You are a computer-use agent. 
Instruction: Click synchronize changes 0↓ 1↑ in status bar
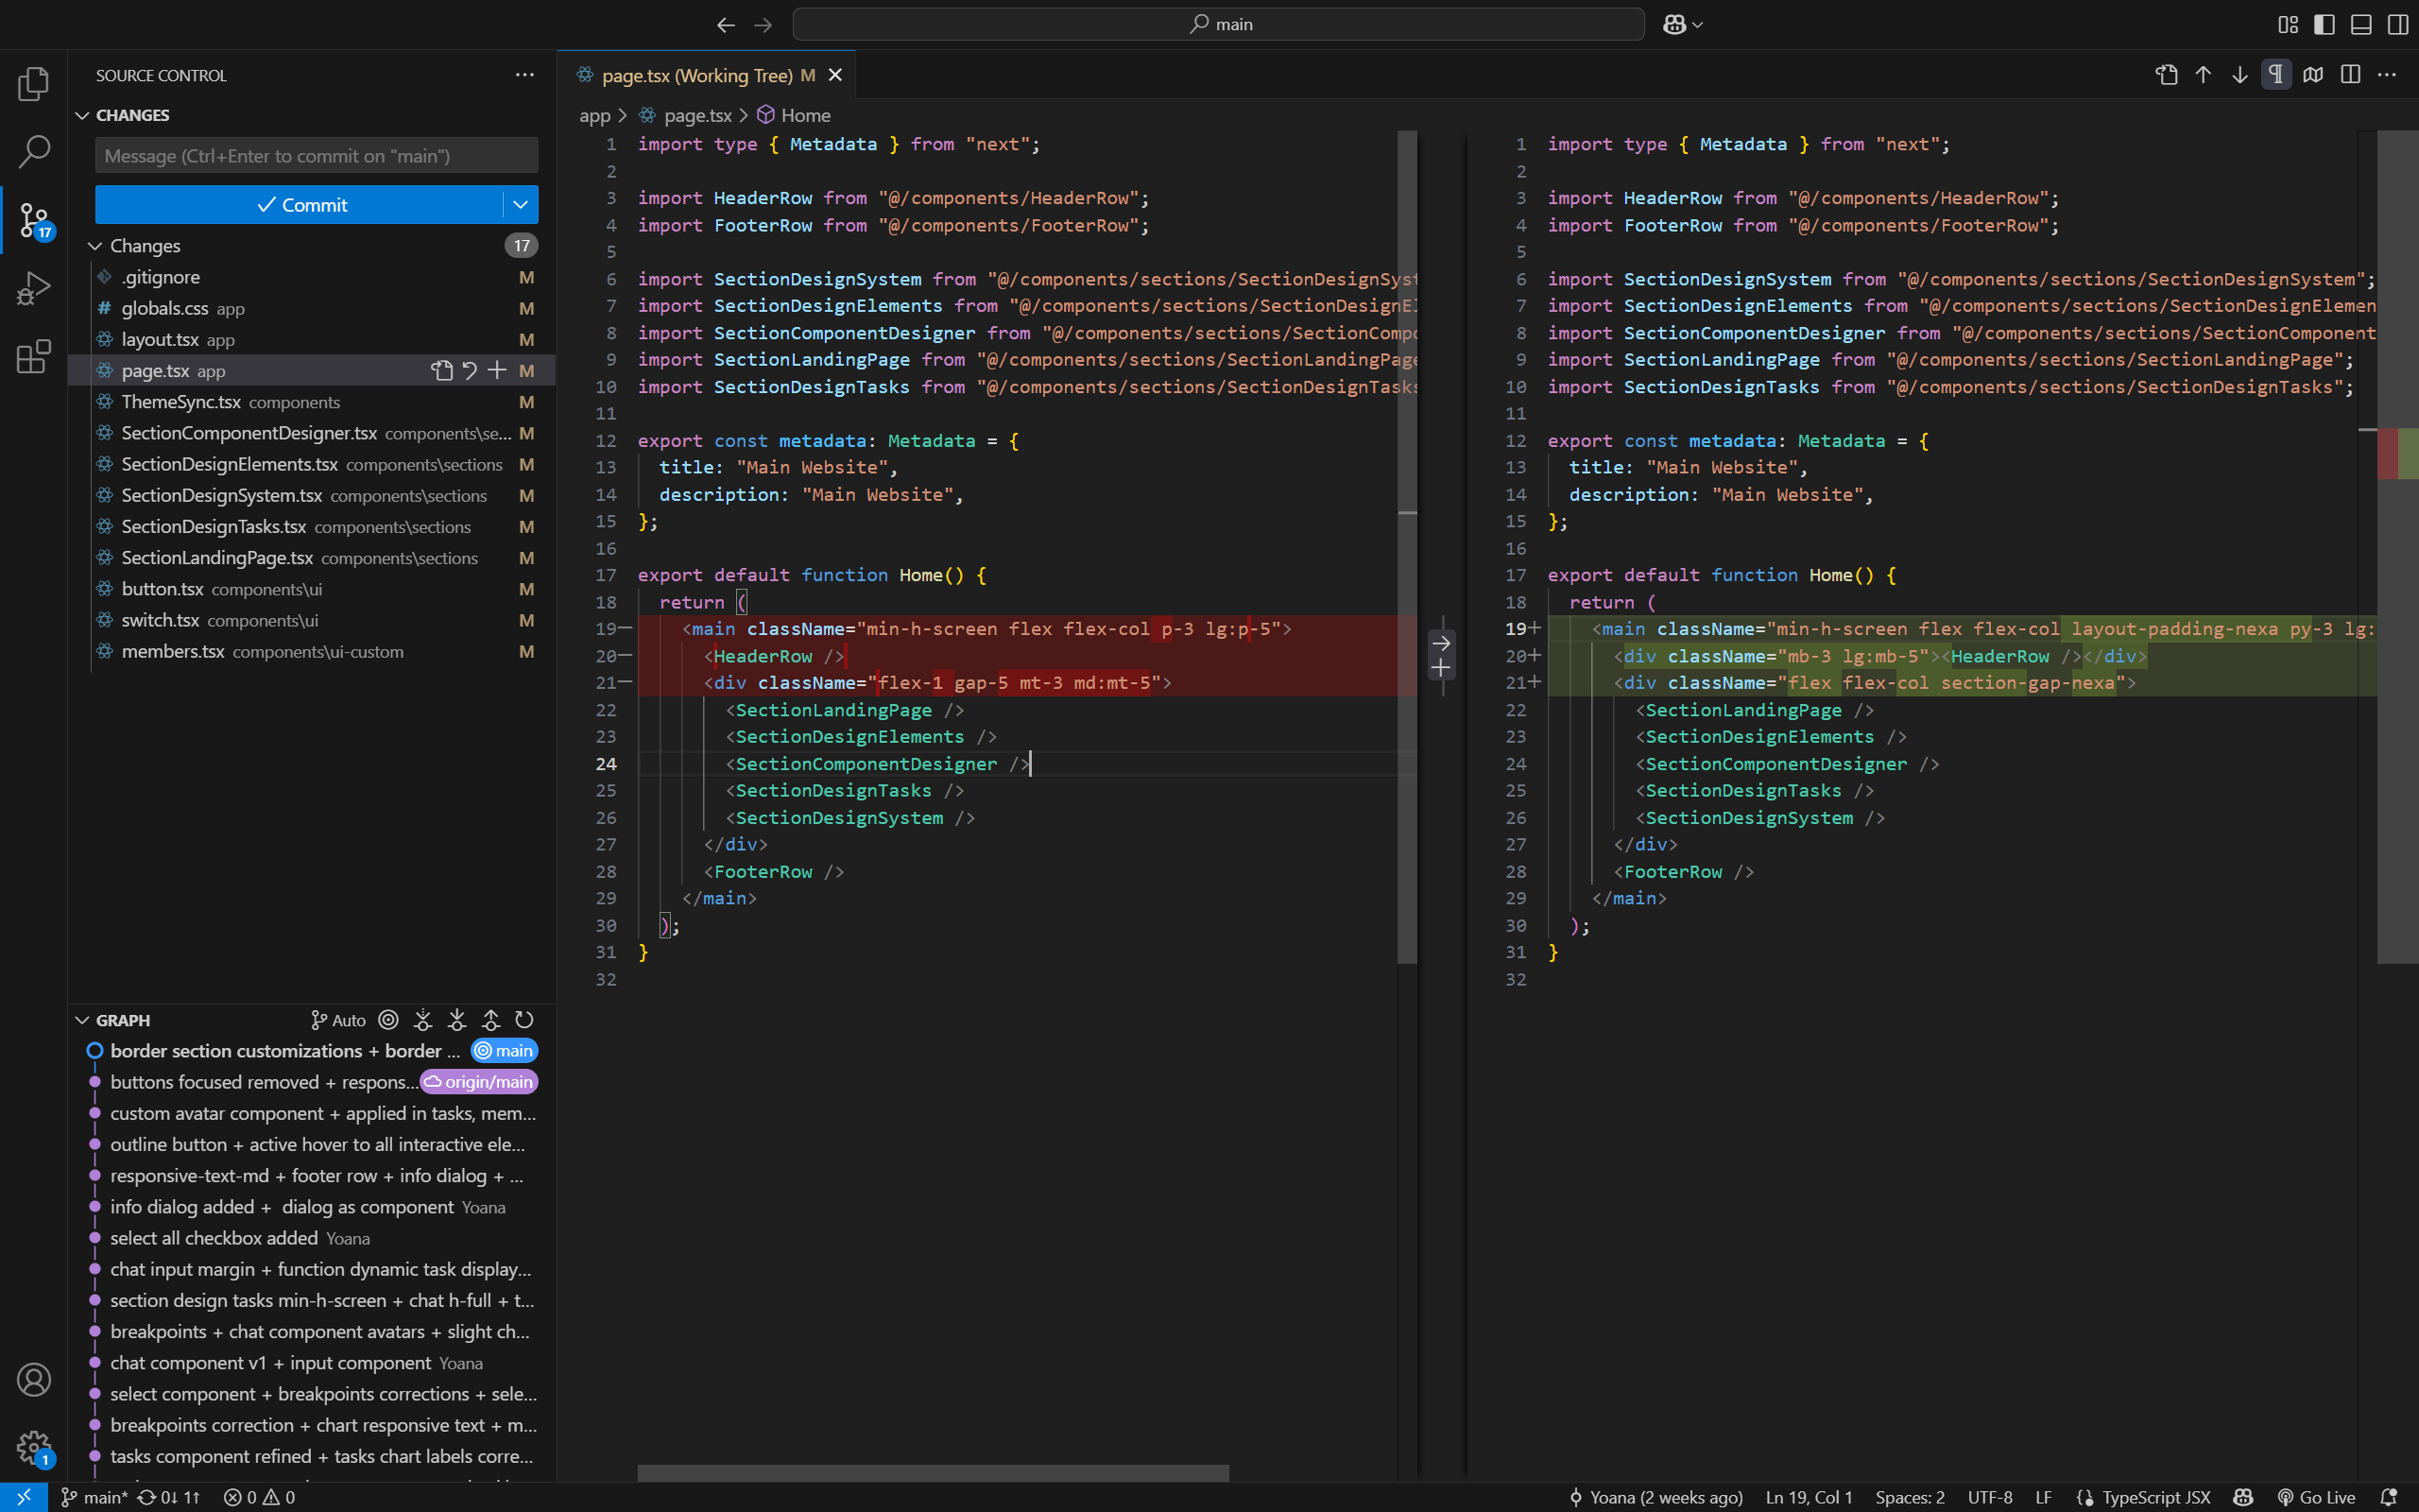169,1497
